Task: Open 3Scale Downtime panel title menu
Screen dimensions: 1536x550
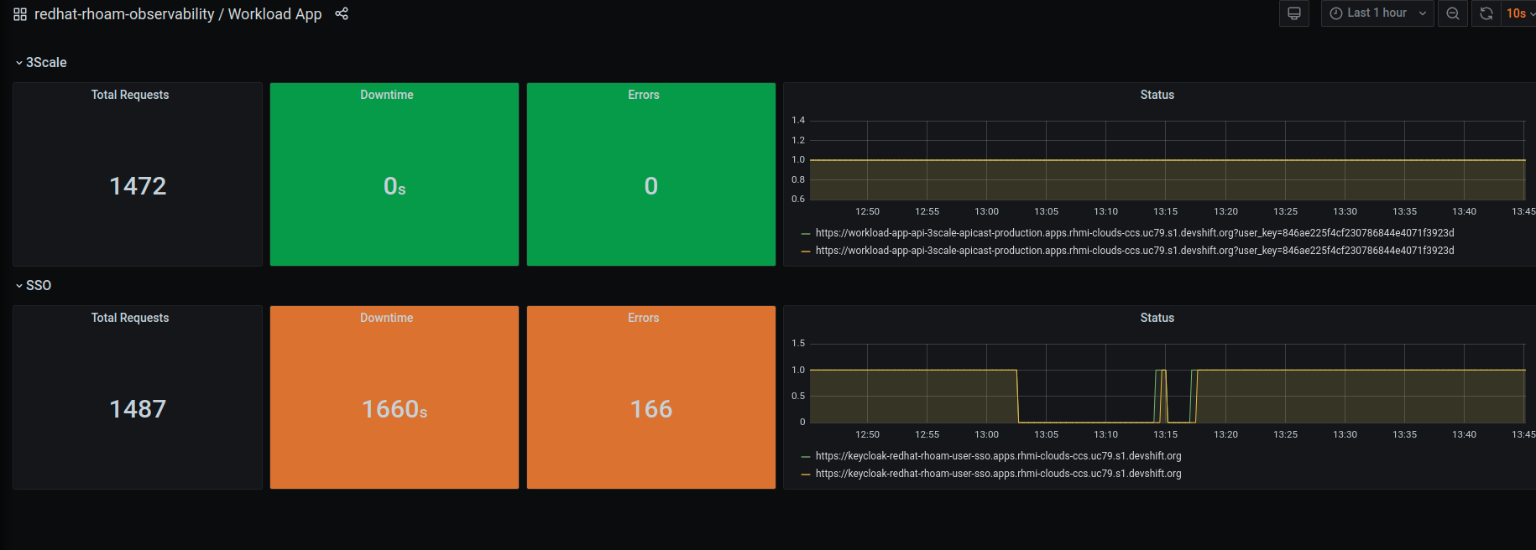Action: pyautogui.click(x=387, y=95)
